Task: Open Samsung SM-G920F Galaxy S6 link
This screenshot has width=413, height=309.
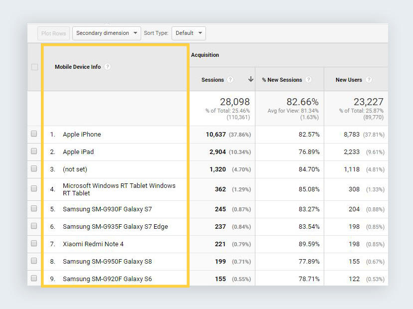Action: (x=107, y=279)
